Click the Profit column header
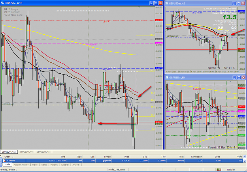Screen dimensions: 247x172 pos(232,157)
